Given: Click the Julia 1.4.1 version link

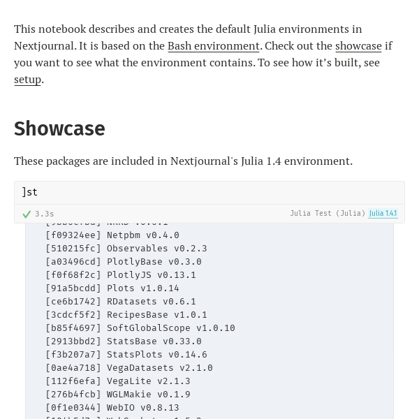Looking at the screenshot, I should 383,214.
